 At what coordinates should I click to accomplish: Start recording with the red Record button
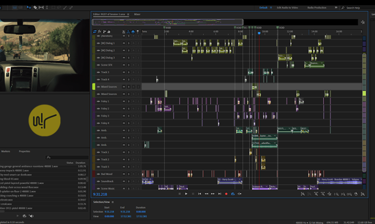[226, 194]
